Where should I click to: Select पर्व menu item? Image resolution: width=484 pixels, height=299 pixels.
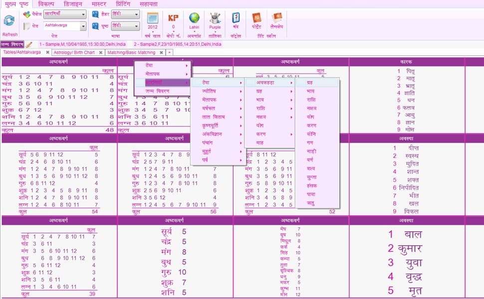click(218, 160)
